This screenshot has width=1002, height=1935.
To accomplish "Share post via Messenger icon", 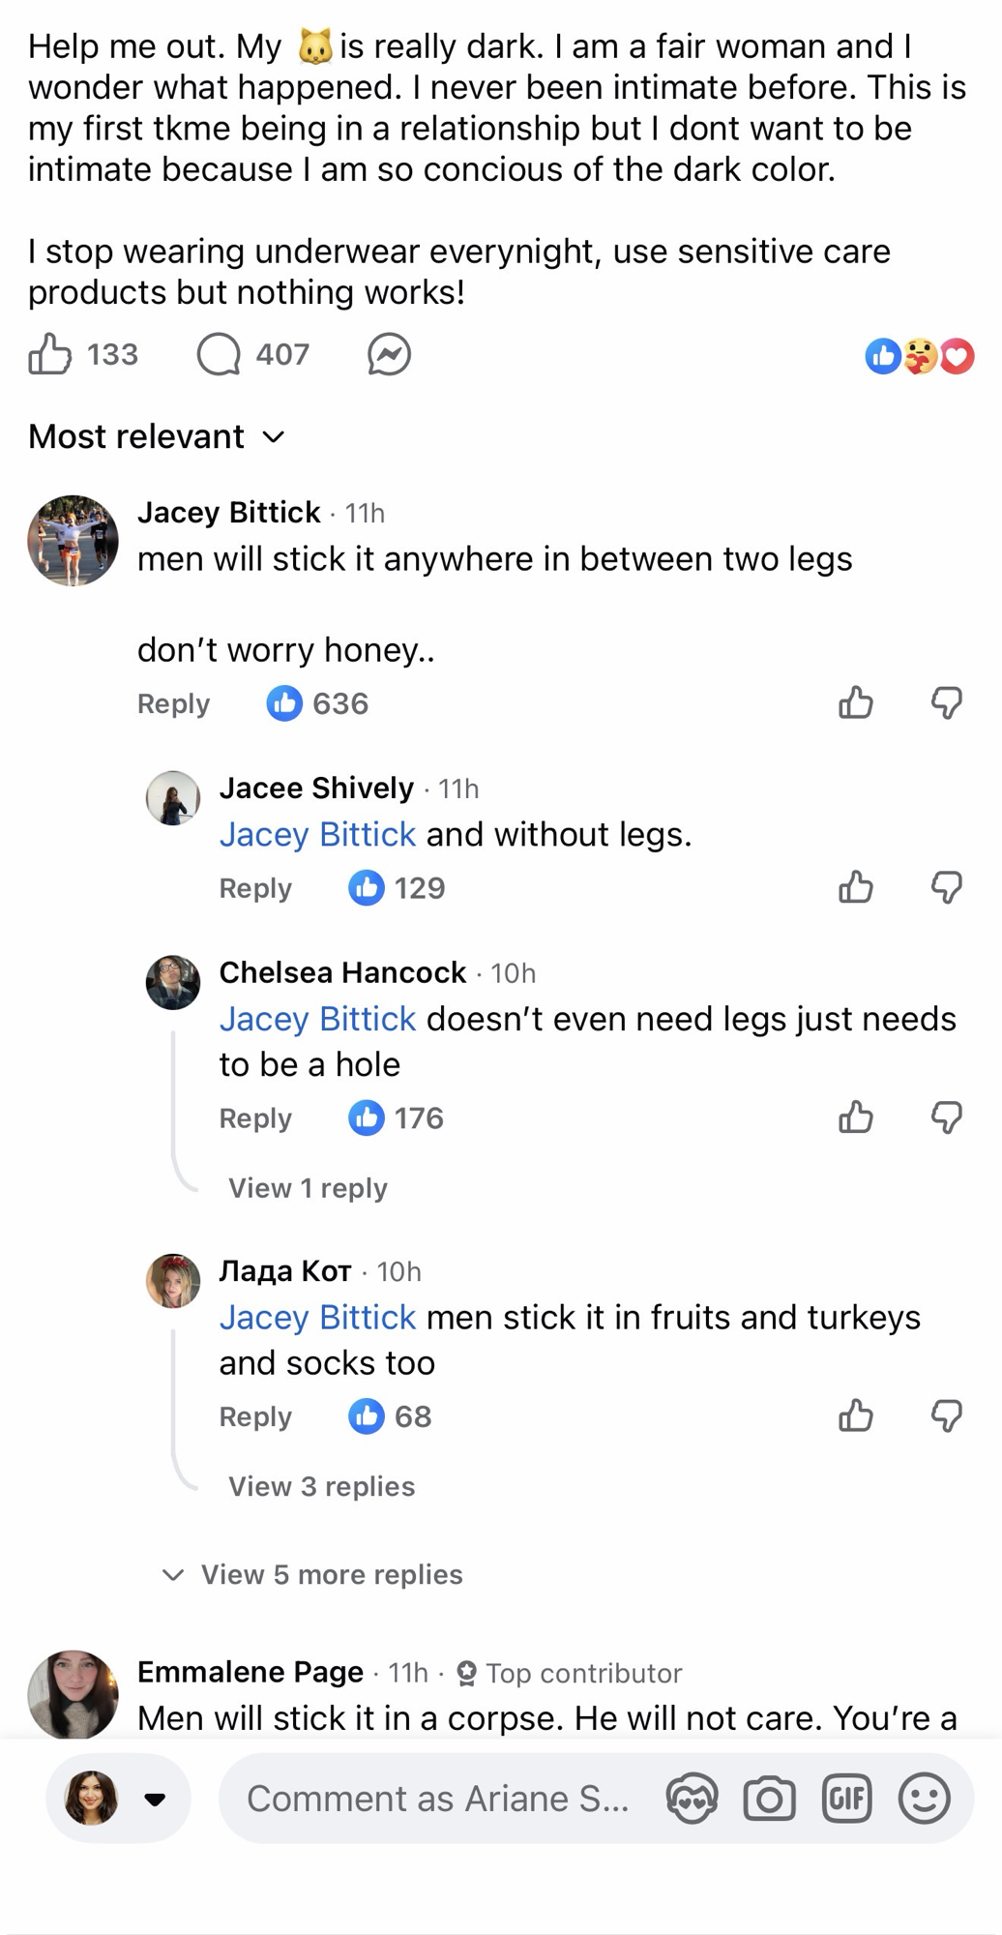I will coord(389,354).
